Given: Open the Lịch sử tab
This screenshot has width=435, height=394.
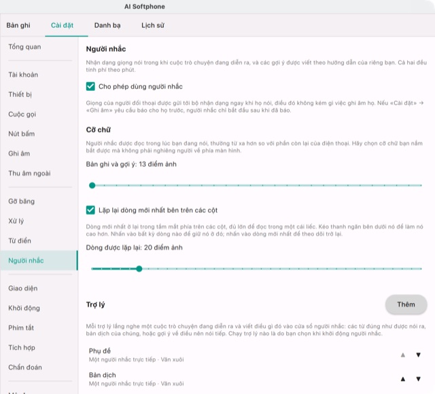Looking at the screenshot, I should coord(153,26).
